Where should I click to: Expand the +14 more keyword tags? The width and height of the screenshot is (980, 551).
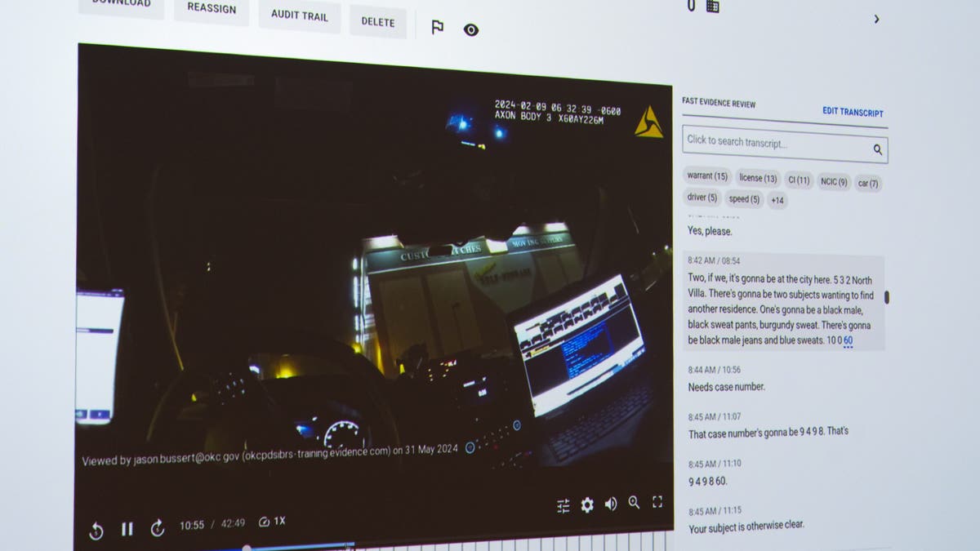coord(777,200)
